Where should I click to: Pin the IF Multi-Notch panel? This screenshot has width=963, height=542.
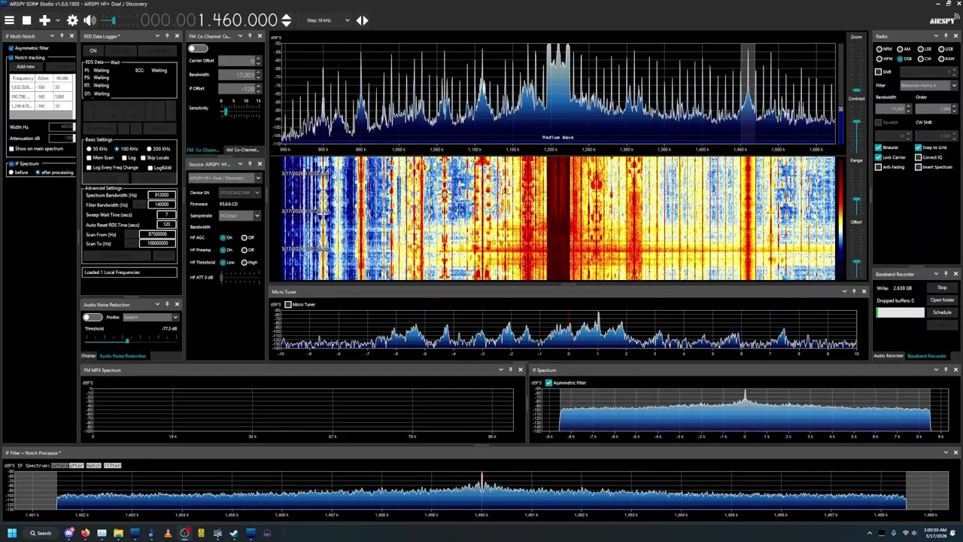click(62, 36)
